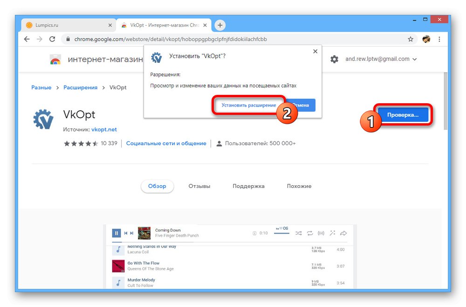Image resolution: width=466 pixels, height=307 pixels.
Task: Switch to the Отзывы tab
Action: tap(199, 186)
